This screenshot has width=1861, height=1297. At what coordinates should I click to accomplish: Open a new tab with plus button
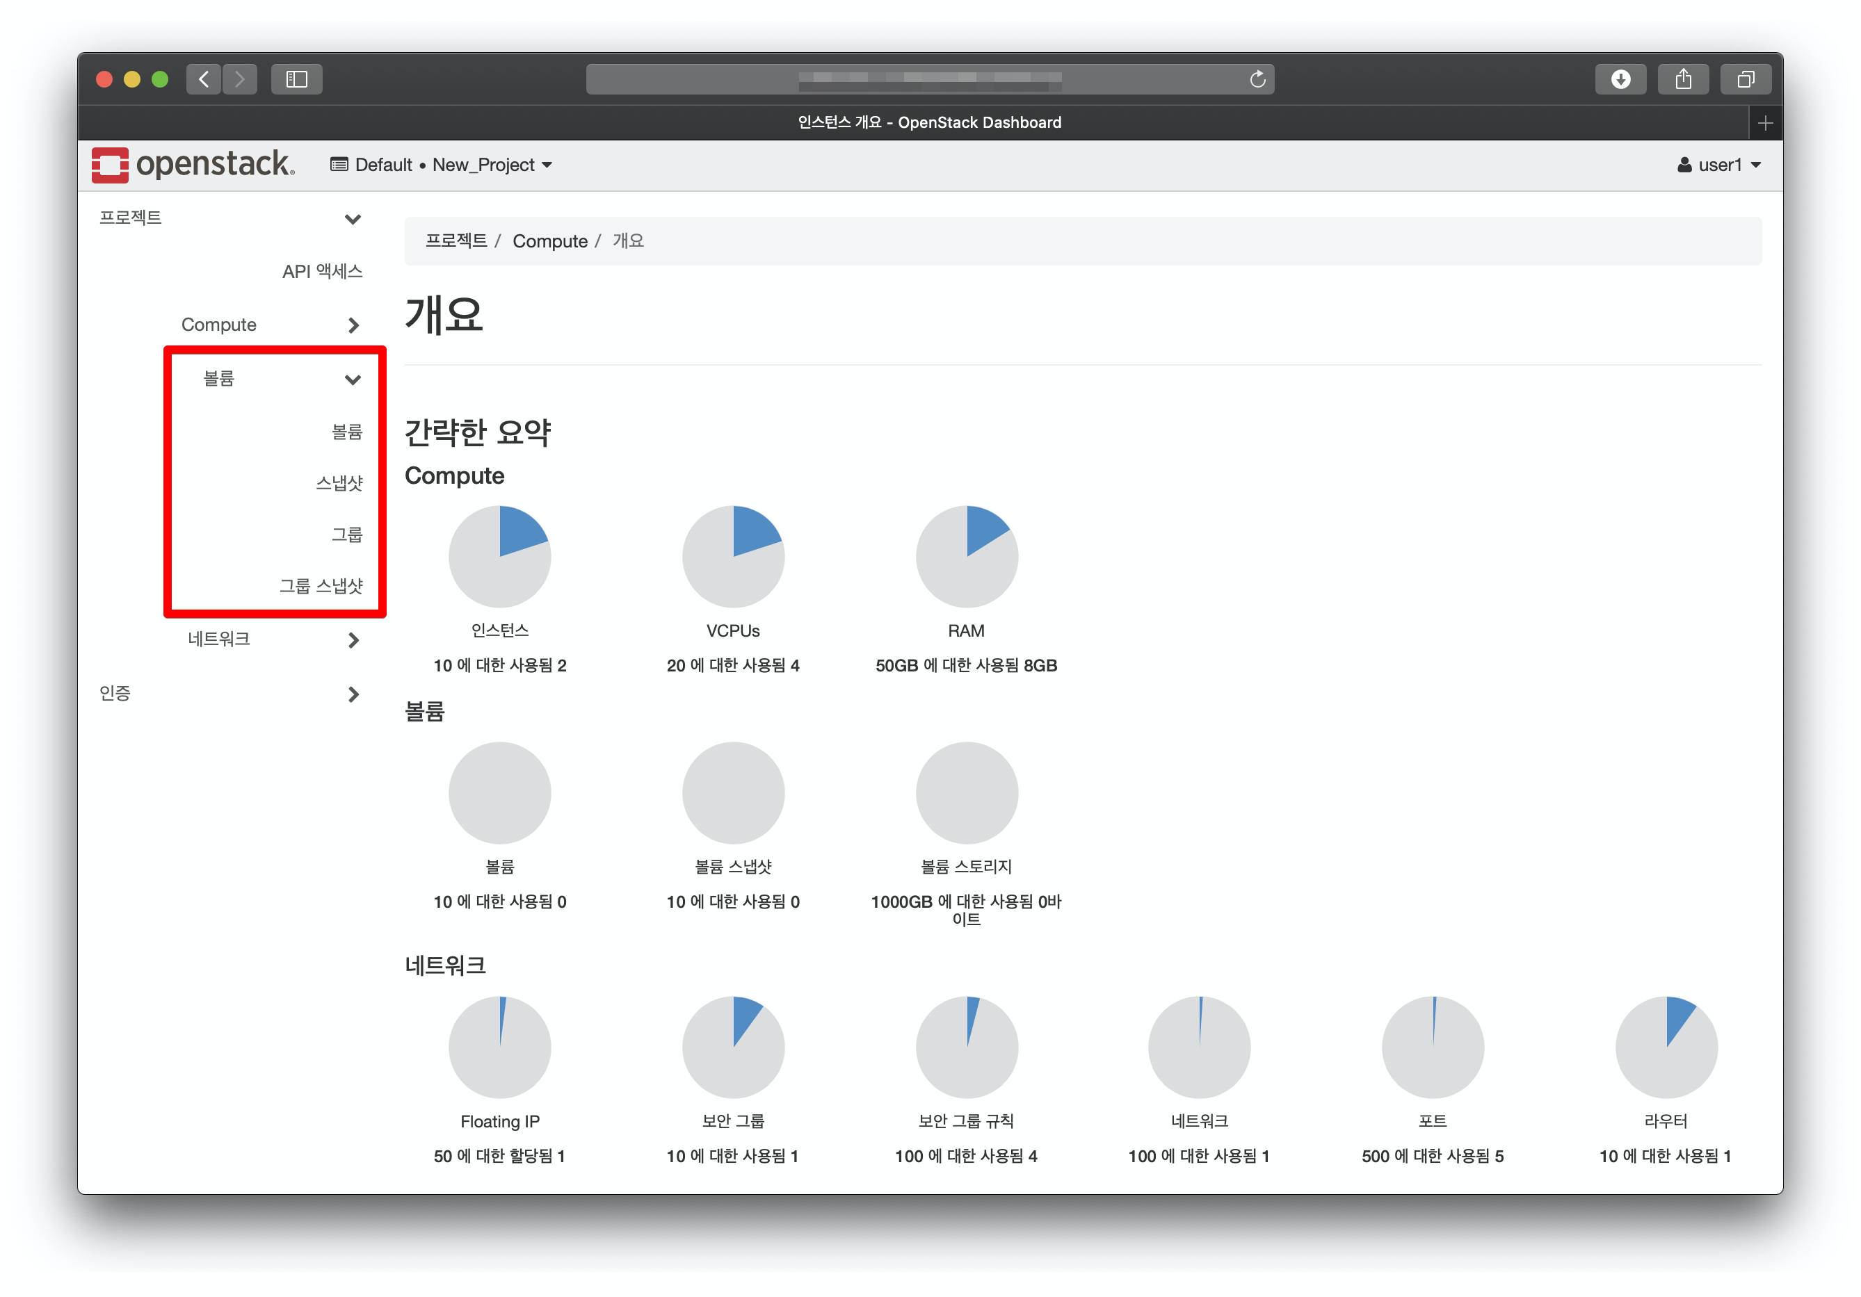[1765, 122]
